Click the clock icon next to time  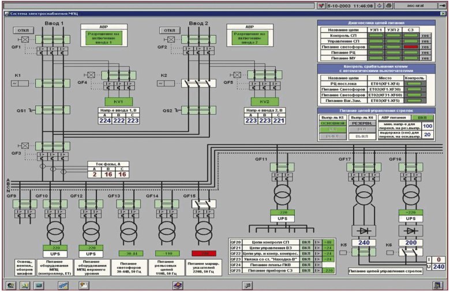(x=379, y=5)
